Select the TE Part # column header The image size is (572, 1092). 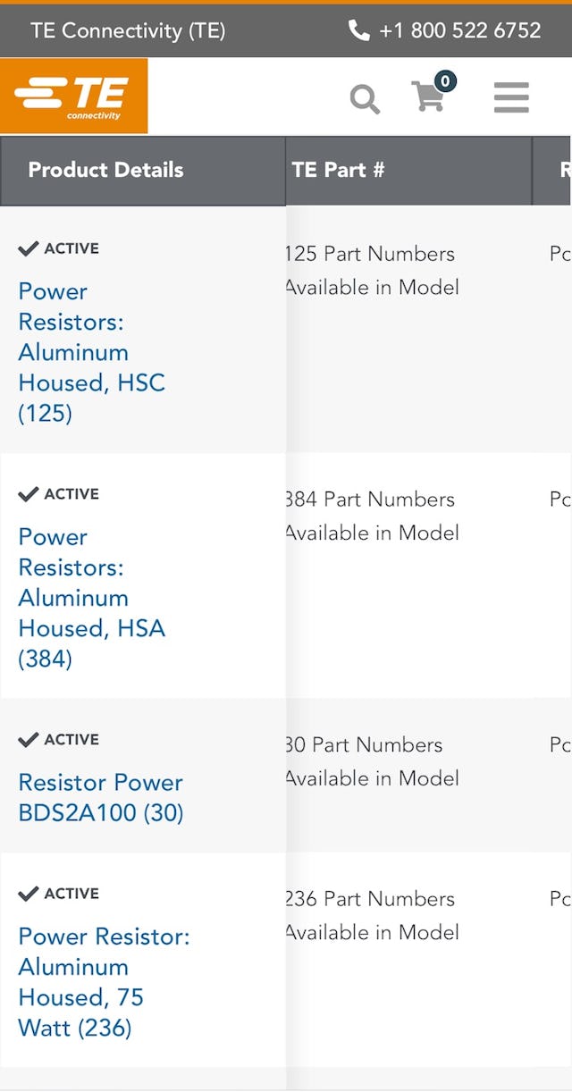pyautogui.click(x=341, y=170)
